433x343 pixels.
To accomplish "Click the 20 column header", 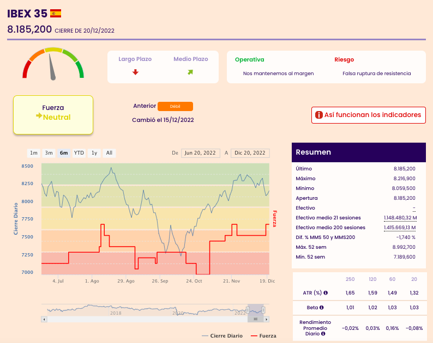I will 414,279.
